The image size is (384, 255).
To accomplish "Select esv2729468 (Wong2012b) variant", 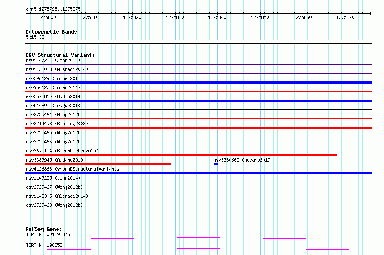I will tap(54, 205).
